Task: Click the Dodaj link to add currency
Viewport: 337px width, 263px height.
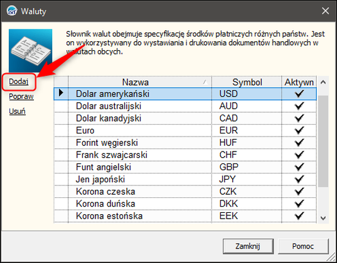Action: pyautogui.click(x=19, y=81)
